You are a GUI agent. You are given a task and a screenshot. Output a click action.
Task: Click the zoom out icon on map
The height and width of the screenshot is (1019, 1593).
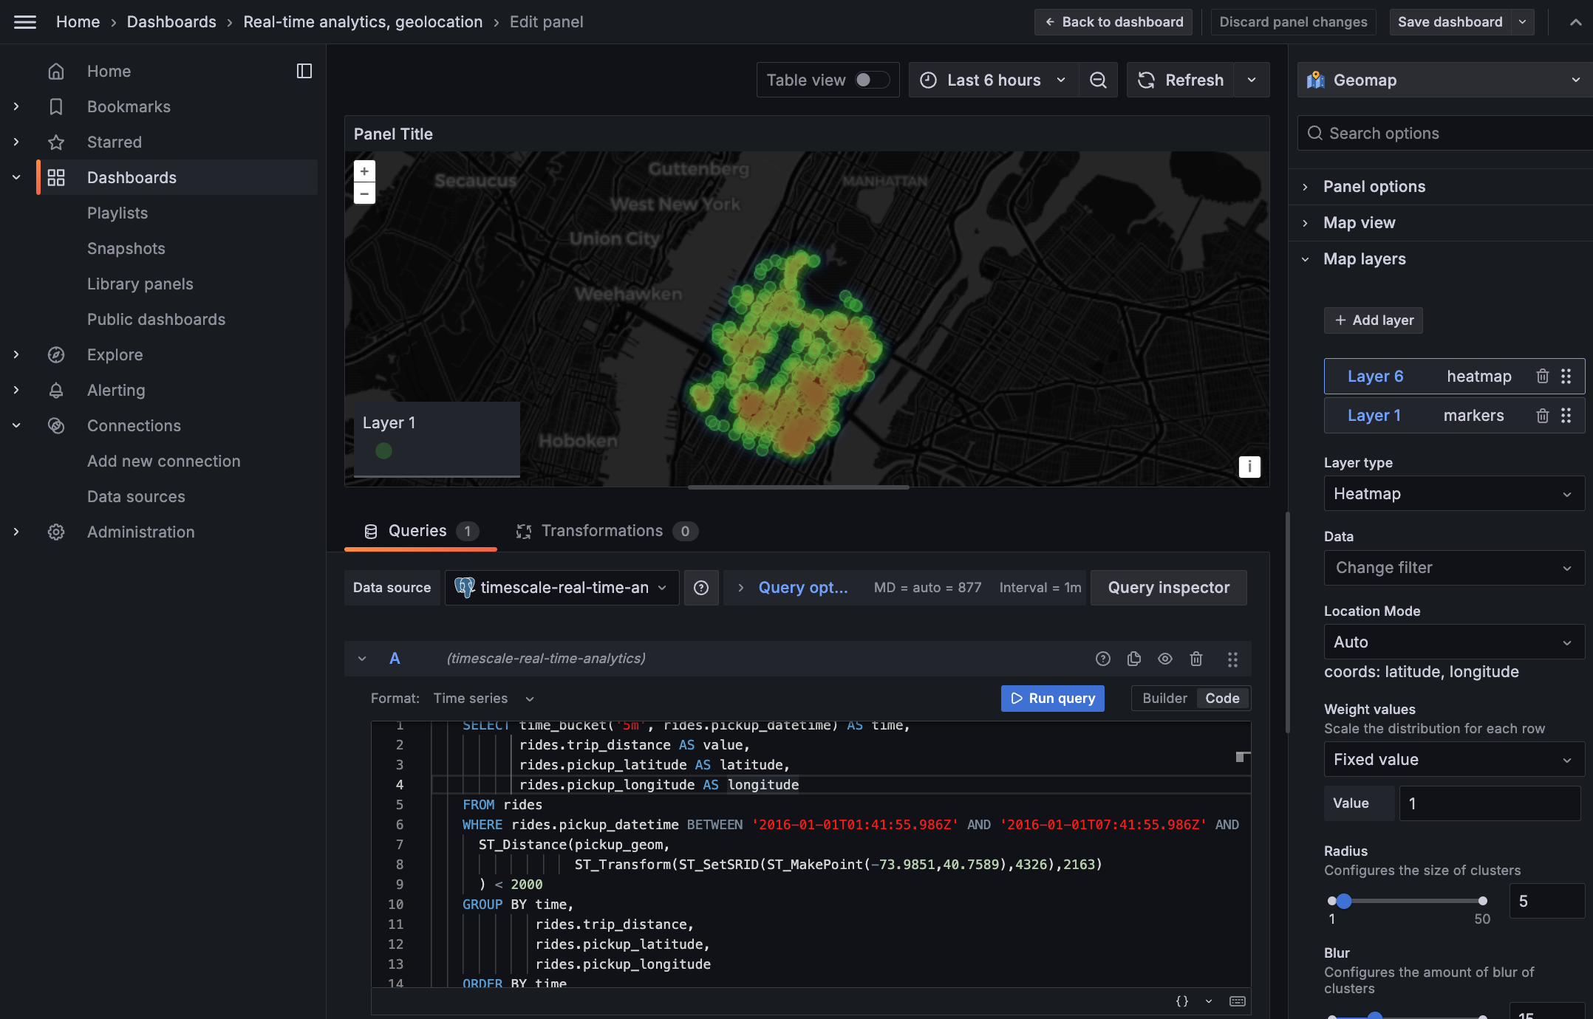(x=364, y=193)
